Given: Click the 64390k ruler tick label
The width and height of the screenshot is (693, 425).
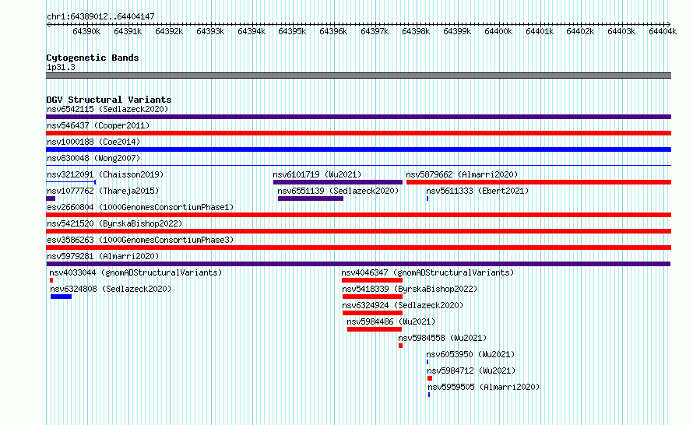Looking at the screenshot, I should [86, 31].
